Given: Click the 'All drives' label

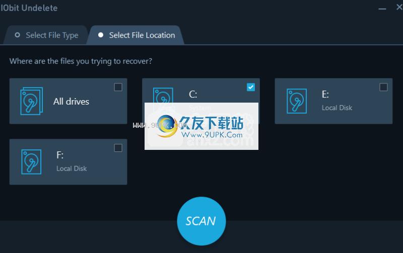Looking at the screenshot, I should pyautogui.click(x=71, y=102).
